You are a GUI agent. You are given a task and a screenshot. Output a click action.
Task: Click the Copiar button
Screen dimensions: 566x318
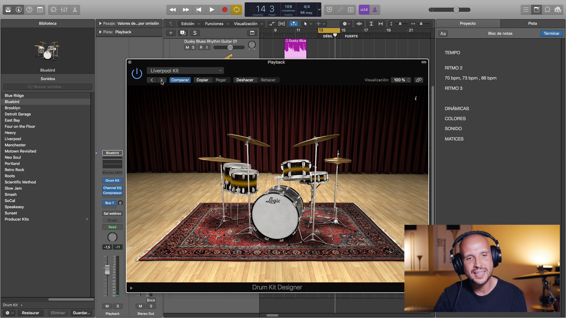202,80
